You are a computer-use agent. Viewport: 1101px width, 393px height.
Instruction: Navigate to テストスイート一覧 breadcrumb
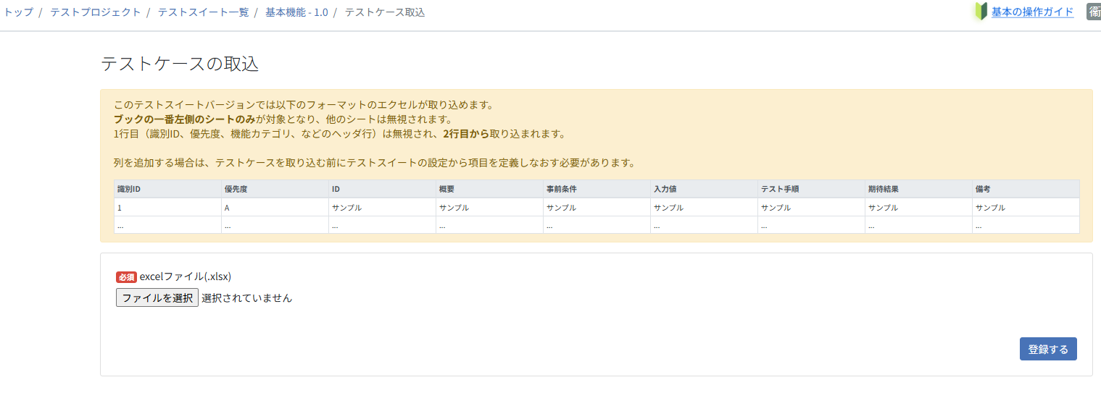[203, 12]
